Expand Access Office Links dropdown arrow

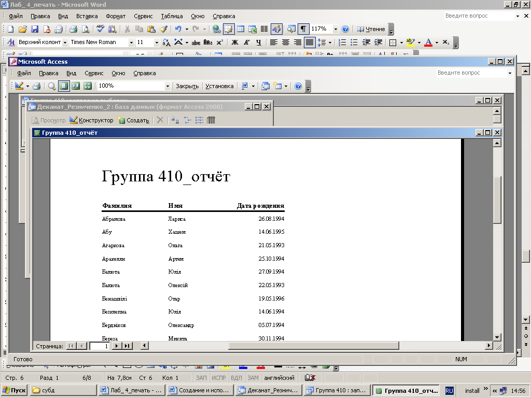coord(253,87)
